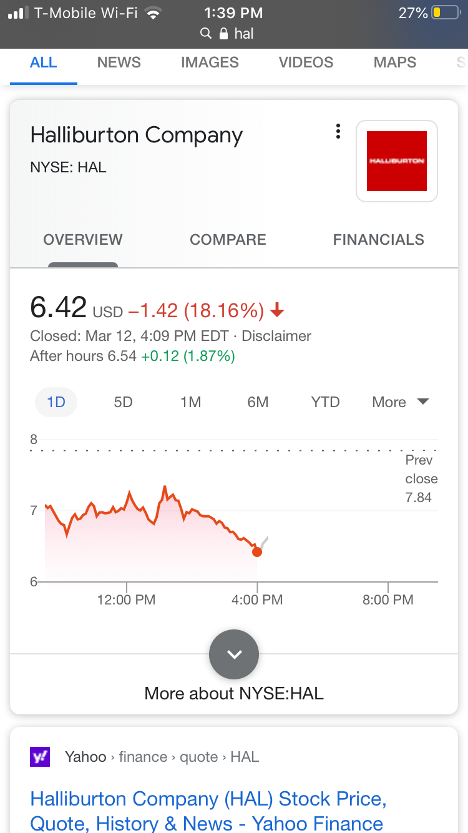Switch to the NEWS search tab

119,62
